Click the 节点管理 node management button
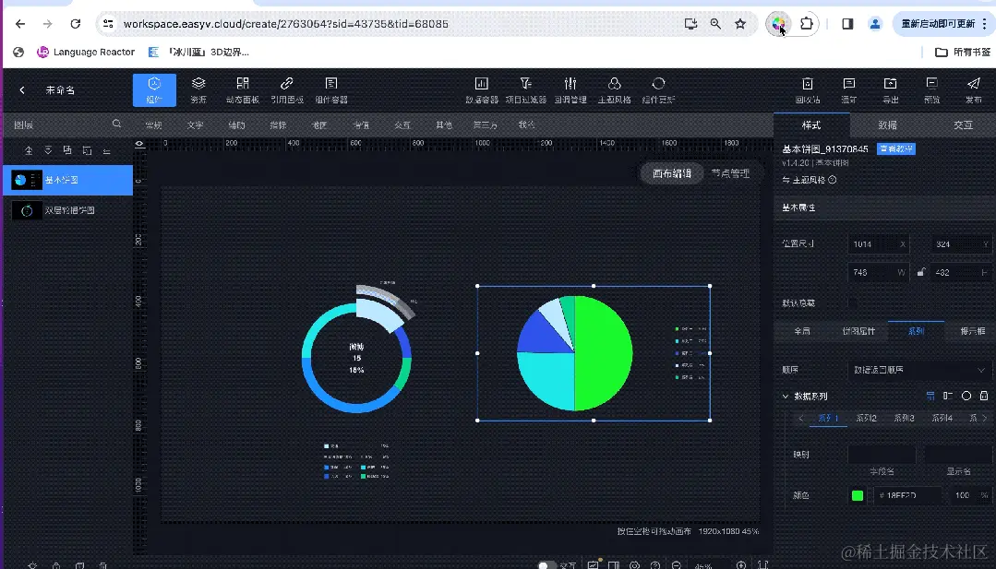Image resolution: width=996 pixels, height=569 pixels. coord(730,173)
